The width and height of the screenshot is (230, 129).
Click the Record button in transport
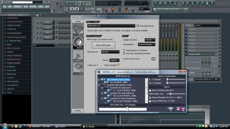(82, 9)
